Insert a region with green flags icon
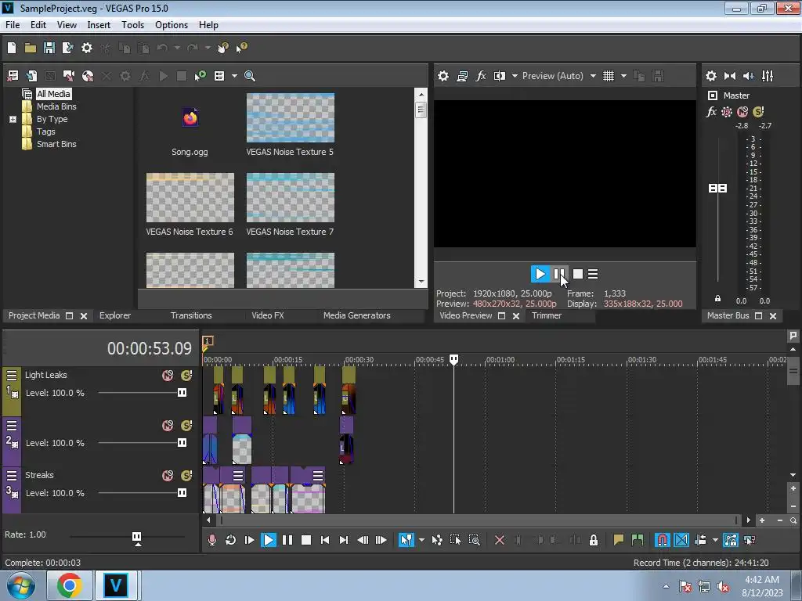The height and width of the screenshot is (601, 802). pos(638,540)
